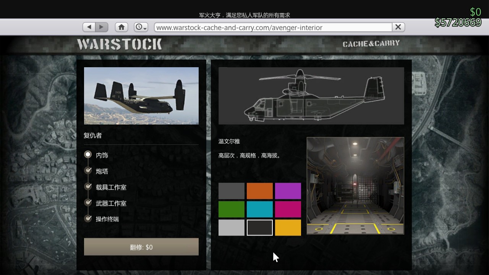Go to the browser home page
This screenshot has height=275, width=489.
click(121, 27)
